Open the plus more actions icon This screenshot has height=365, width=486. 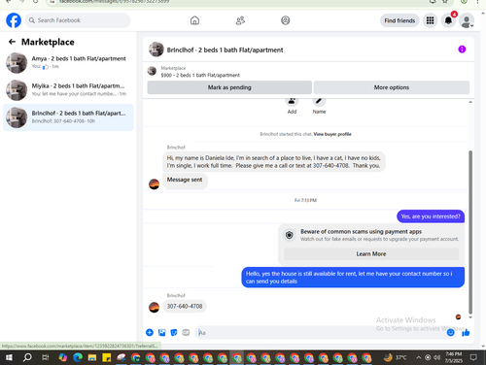150,332
